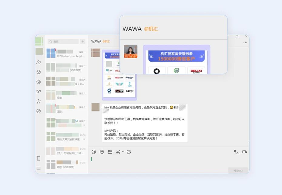Open the hamburger menu at sidebar bottom
Image resolution: width=282 pixels, height=195 pixels.
click(39, 168)
